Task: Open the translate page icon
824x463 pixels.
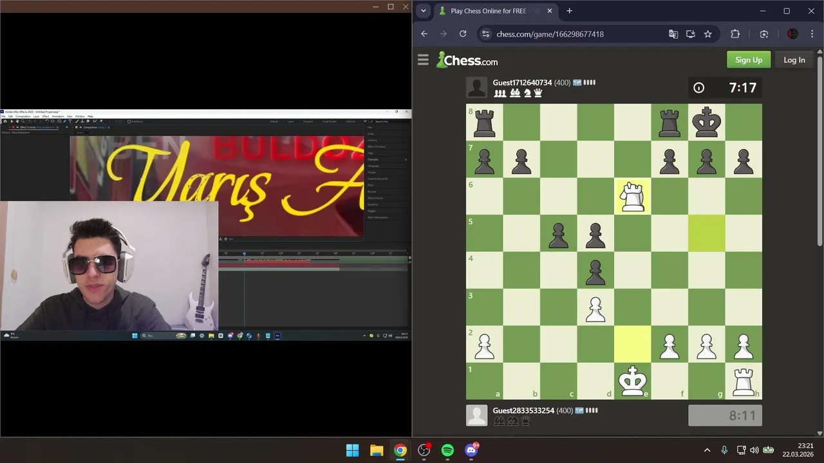Action: [673, 34]
